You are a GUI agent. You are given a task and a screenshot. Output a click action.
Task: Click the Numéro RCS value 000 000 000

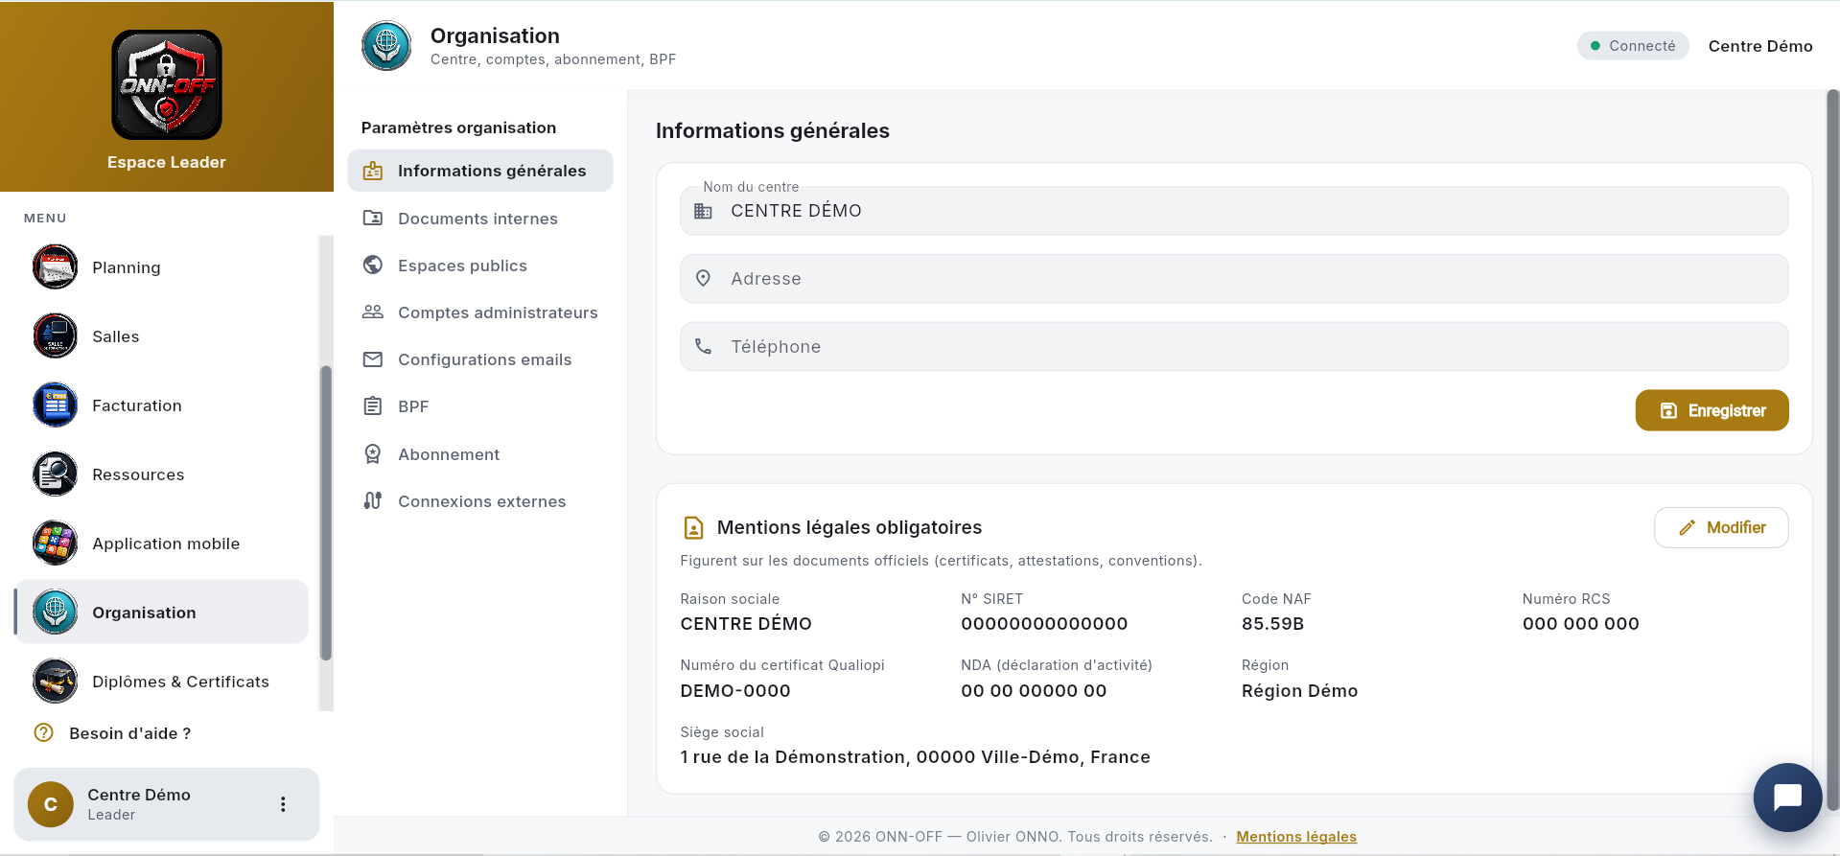1580,624
